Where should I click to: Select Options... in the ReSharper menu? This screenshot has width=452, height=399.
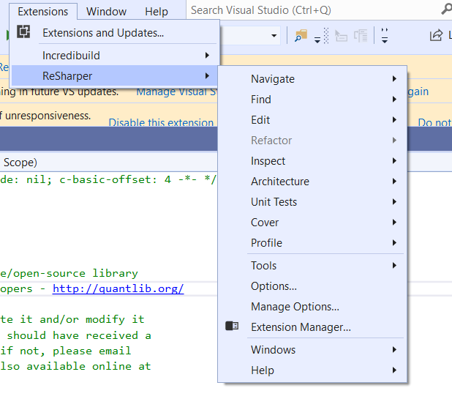tap(274, 286)
